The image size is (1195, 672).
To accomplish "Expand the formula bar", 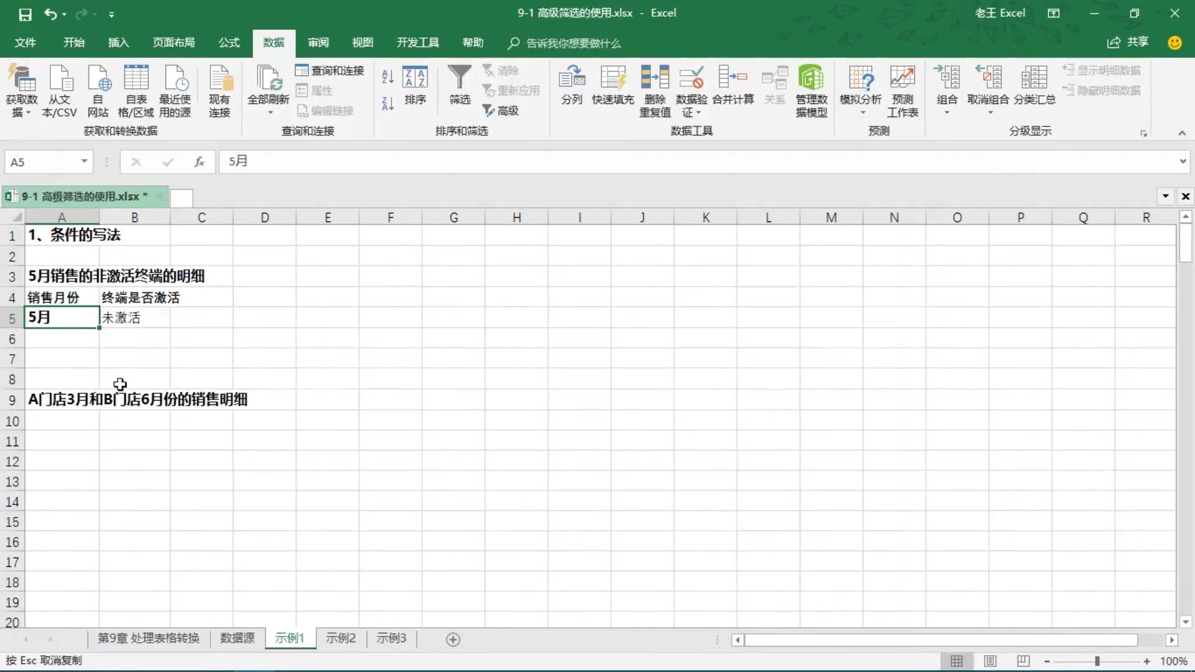I will click(1183, 162).
